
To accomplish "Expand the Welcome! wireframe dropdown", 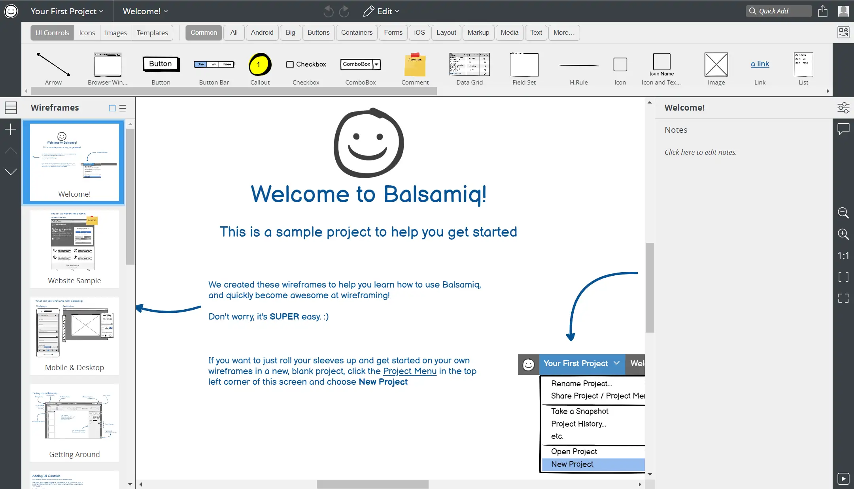I will [x=145, y=11].
